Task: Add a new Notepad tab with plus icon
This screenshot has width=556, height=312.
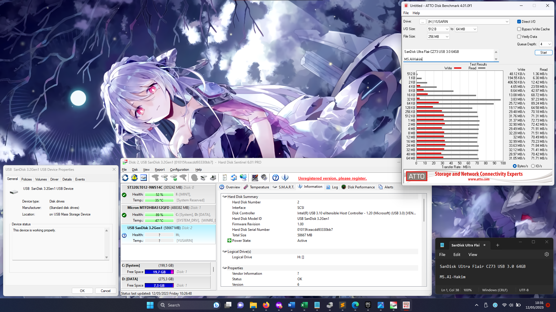Action: point(498,245)
